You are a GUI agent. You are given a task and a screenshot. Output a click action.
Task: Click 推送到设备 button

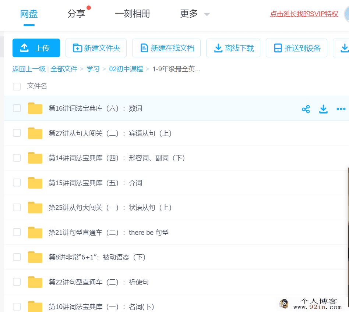tap(296, 48)
